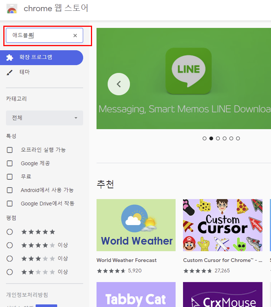Screen dimensions: 271x307
Task: Pick two stars 이상 rating filter
Action: pyautogui.click(x=10, y=272)
